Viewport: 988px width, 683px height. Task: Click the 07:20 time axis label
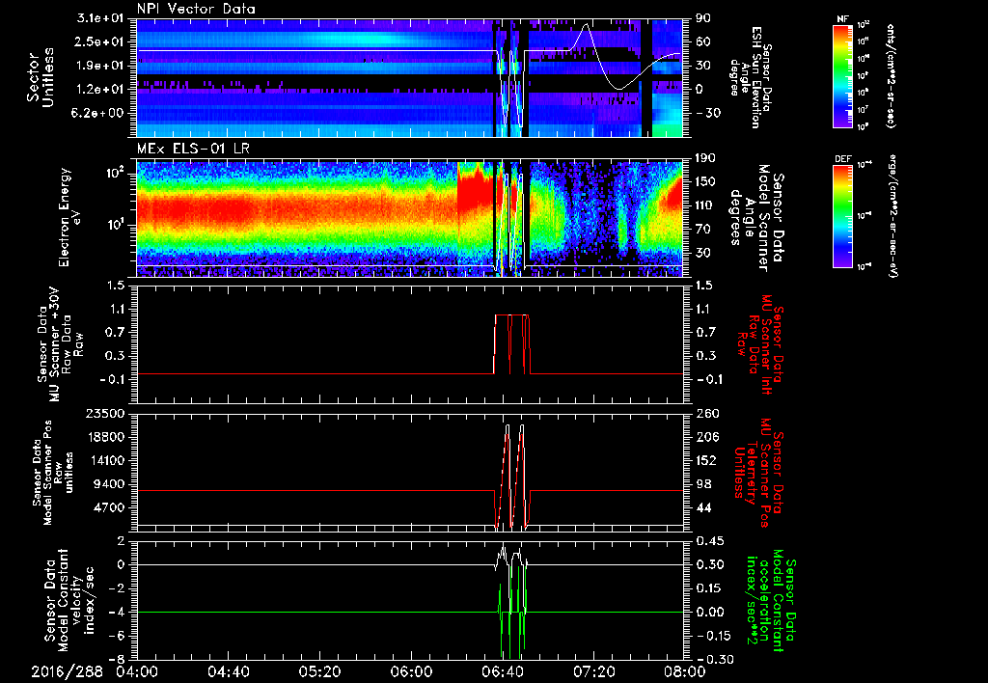pyautogui.click(x=592, y=671)
